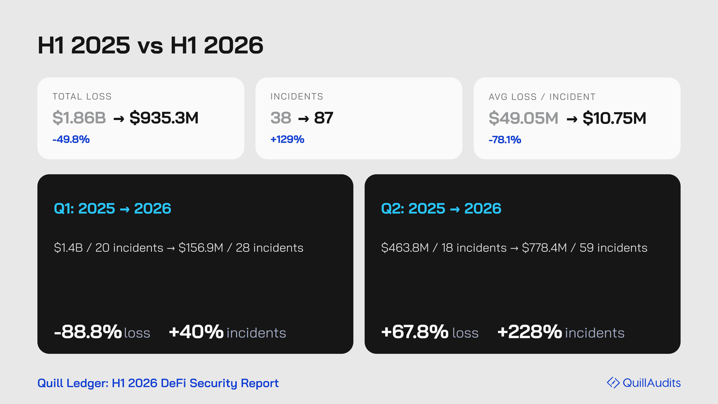Click the Q2: 2025 → 2026 heading
Screen dimensions: 718x404
click(x=441, y=208)
